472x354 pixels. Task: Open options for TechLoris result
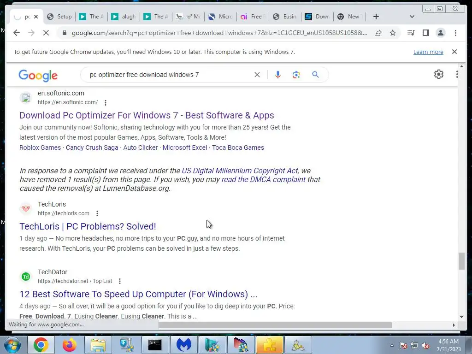coord(97,213)
